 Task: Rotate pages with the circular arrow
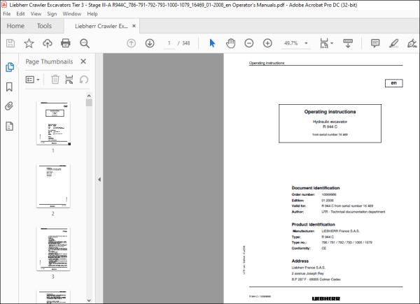83,80
